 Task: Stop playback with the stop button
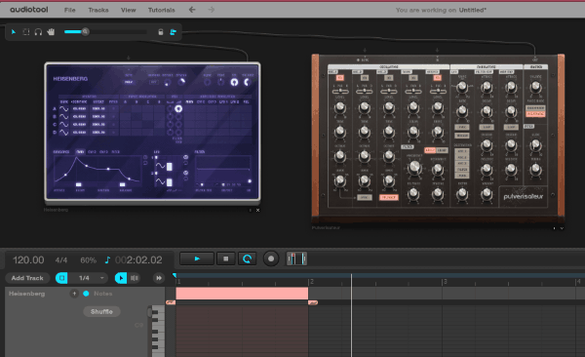(x=226, y=258)
